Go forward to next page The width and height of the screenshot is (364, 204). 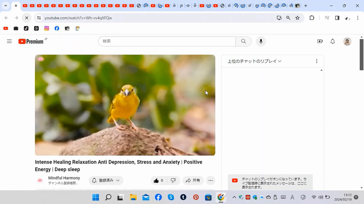16,18
